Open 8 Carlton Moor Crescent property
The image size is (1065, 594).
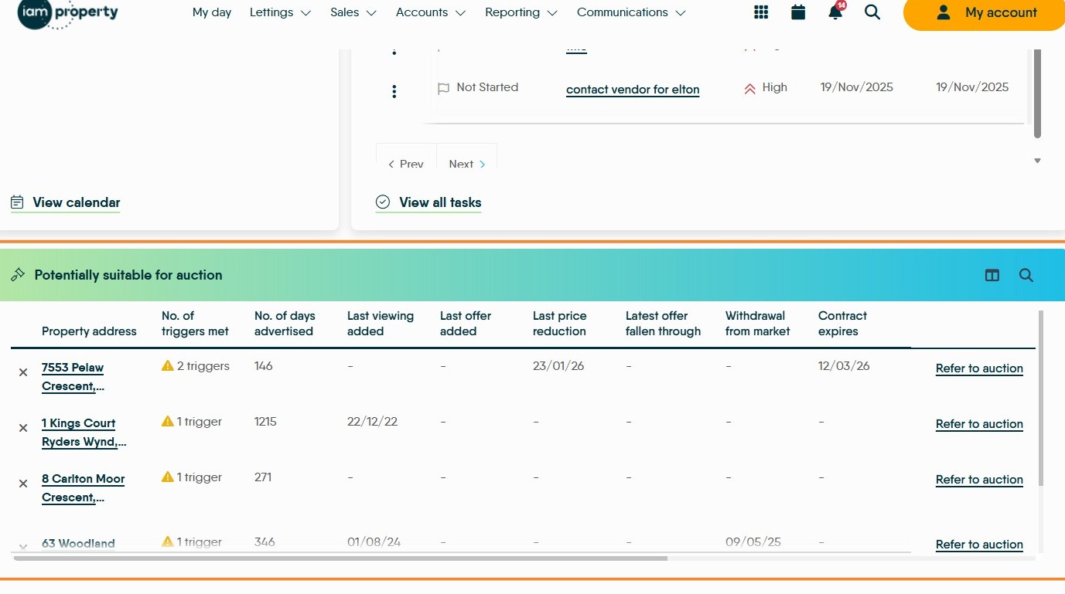click(x=83, y=488)
